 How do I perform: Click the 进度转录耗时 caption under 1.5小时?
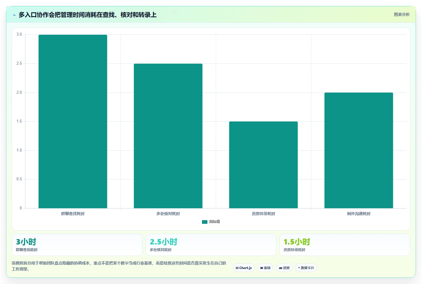pyautogui.click(x=294, y=250)
